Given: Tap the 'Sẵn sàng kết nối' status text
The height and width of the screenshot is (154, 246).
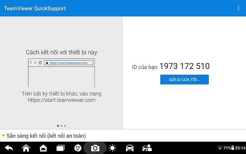Looking at the screenshot, I should (x=46, y=136).
